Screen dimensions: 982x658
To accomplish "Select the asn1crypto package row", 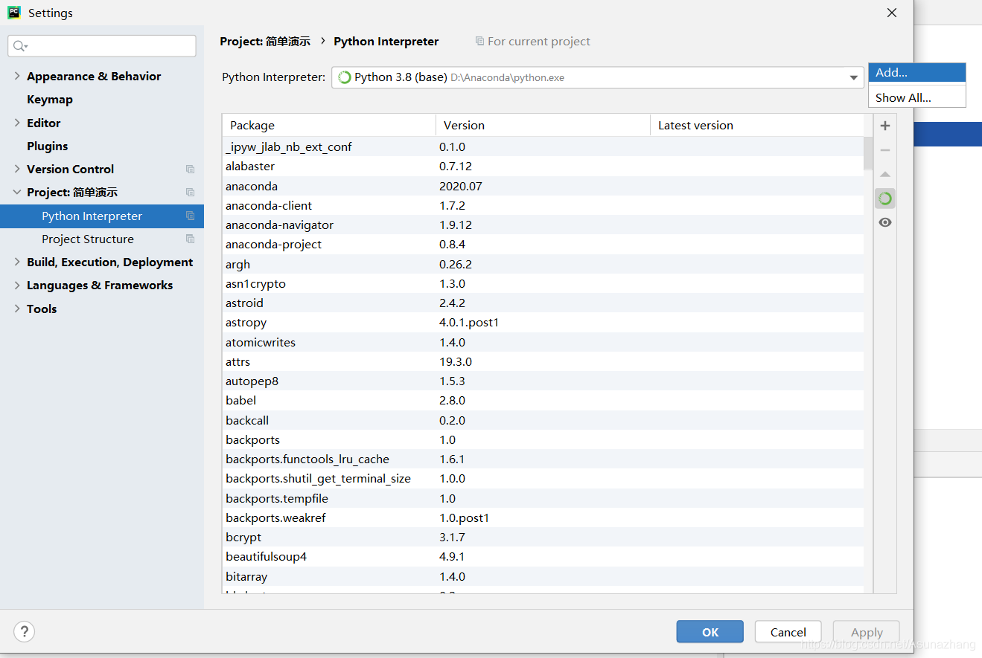I will [543, 283].
